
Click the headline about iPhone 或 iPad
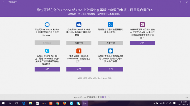[x=95, y=10]
